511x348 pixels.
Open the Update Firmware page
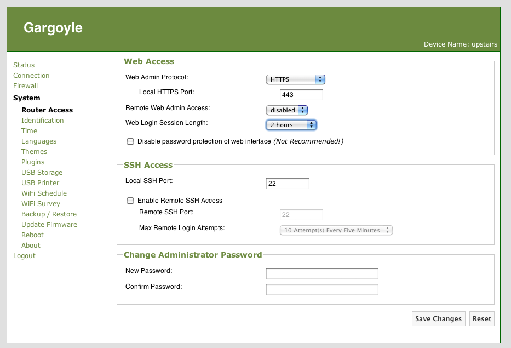[49, 225]
